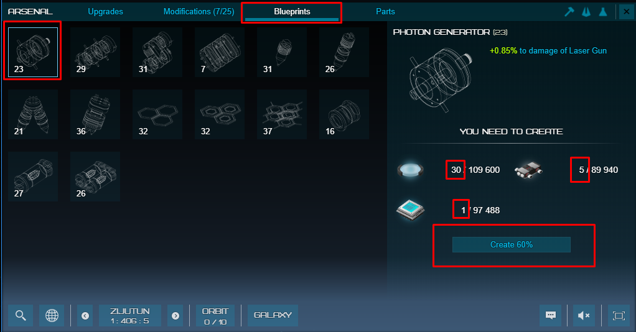Screen dimensions: 636x332
Task: Go to previous planet arrow
Action: [x=85, y=315]
